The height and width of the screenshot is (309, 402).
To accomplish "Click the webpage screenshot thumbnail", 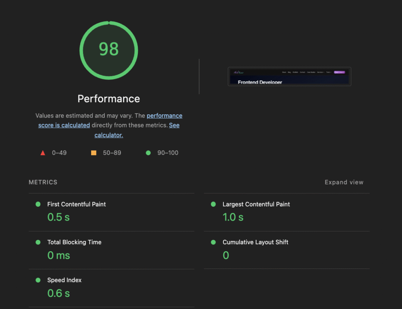I will [289, 76].
